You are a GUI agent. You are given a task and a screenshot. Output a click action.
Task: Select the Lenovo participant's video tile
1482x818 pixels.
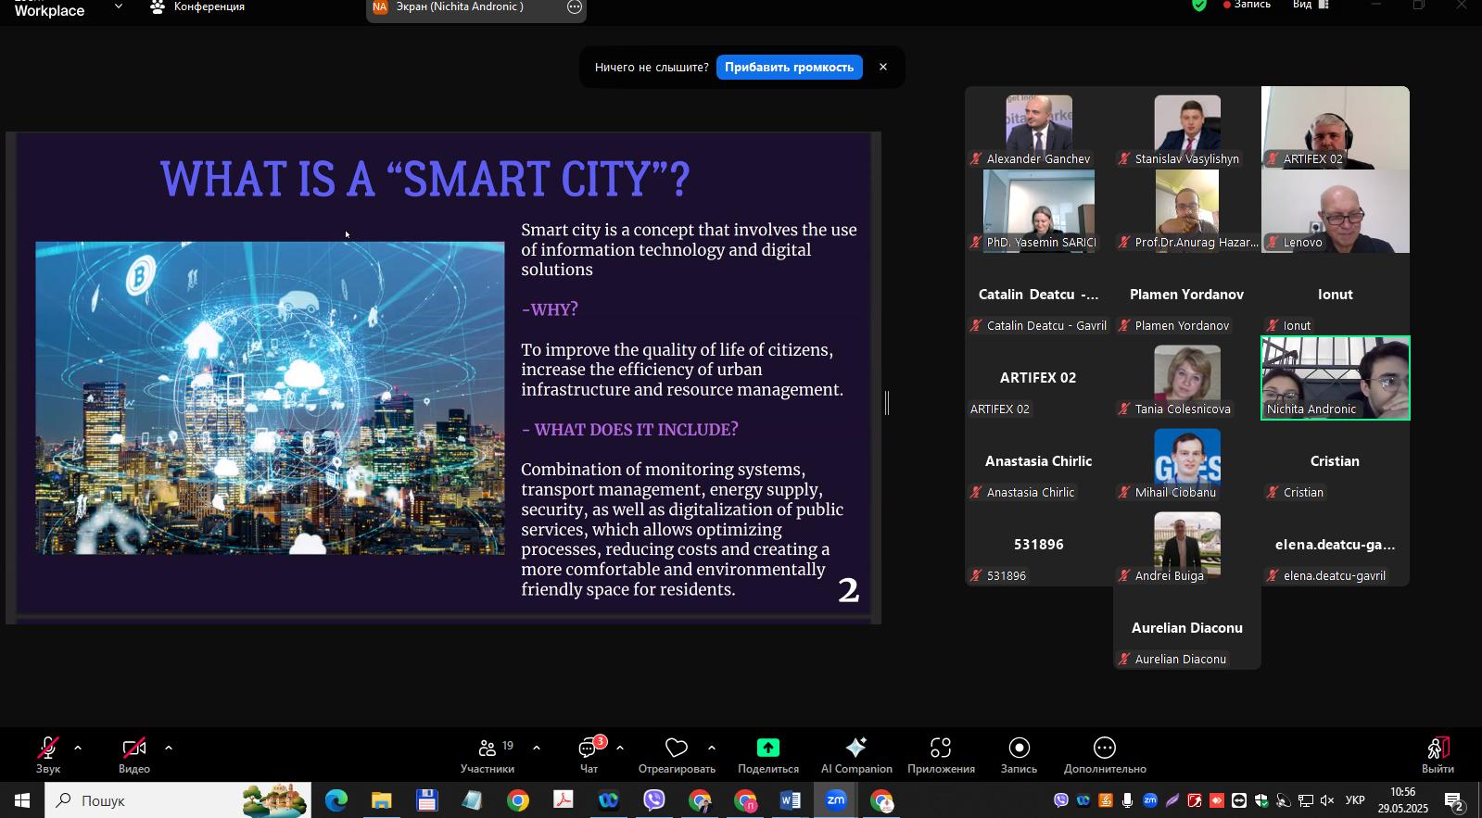coord(1336,211)
